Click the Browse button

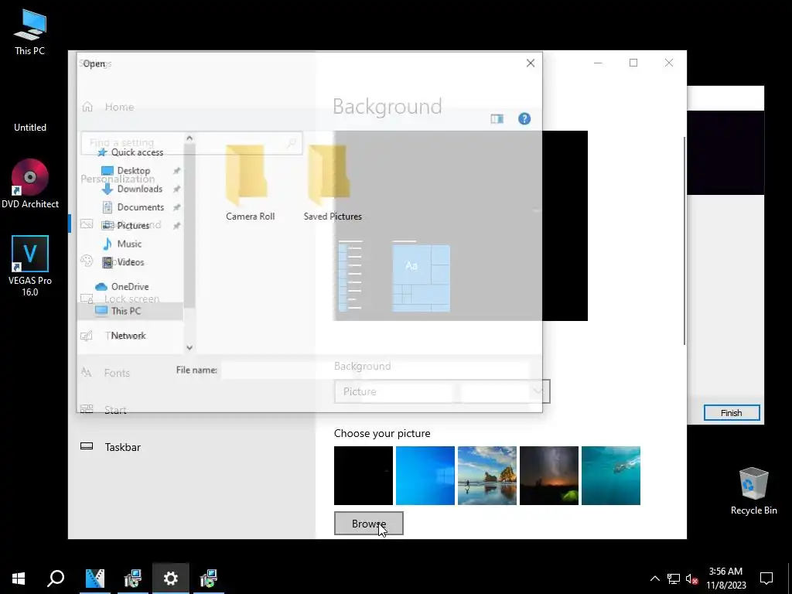[x=369, y=524]
